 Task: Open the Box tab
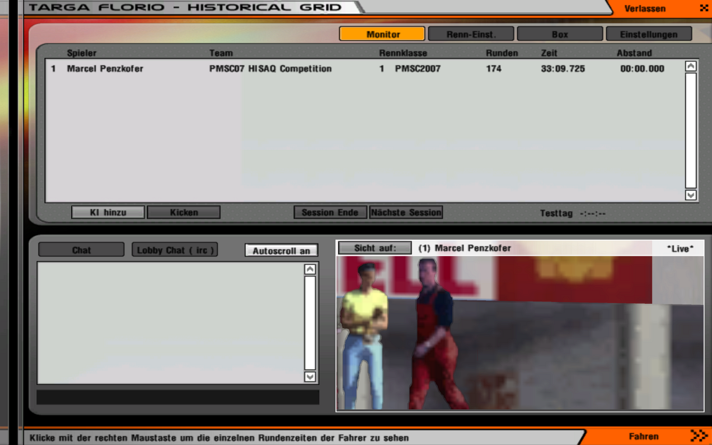(x=560, y=34)
